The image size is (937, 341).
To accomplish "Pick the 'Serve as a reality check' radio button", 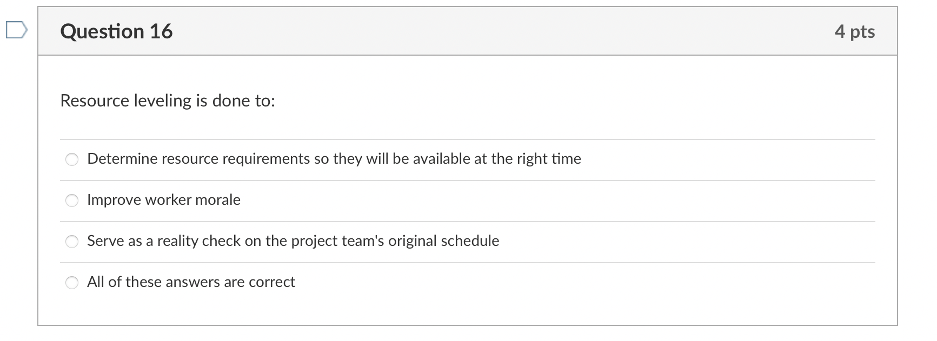I will pos(72,242).
